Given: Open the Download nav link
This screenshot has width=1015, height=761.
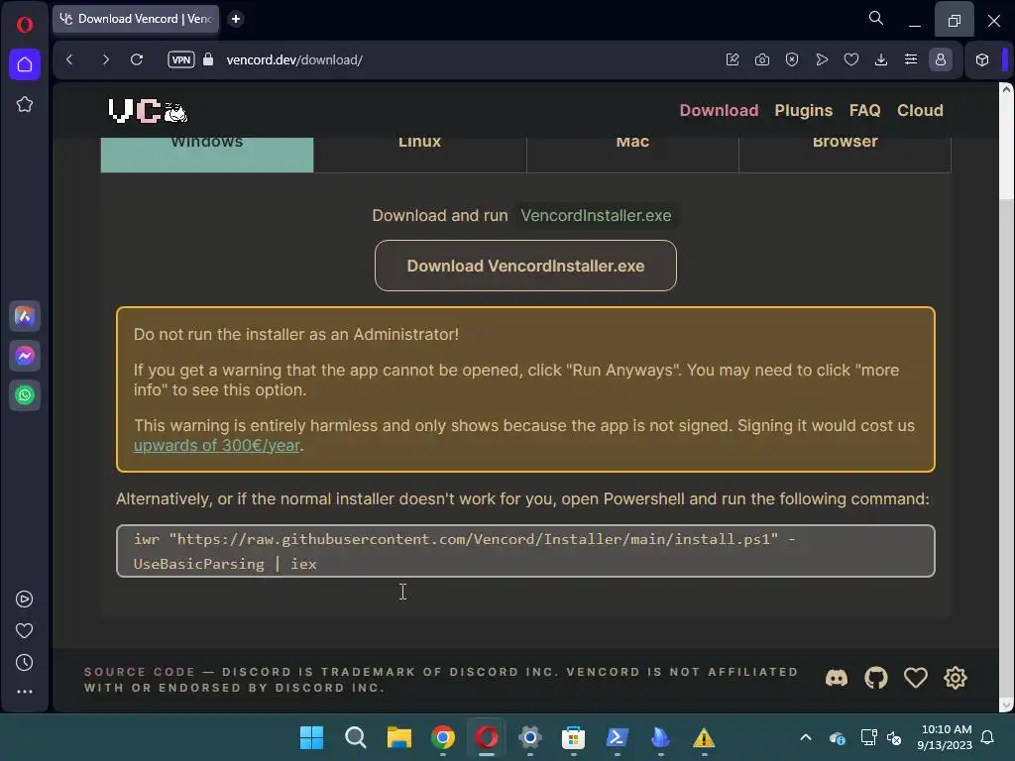Looking at the screenshot, I should coord(719,111).
